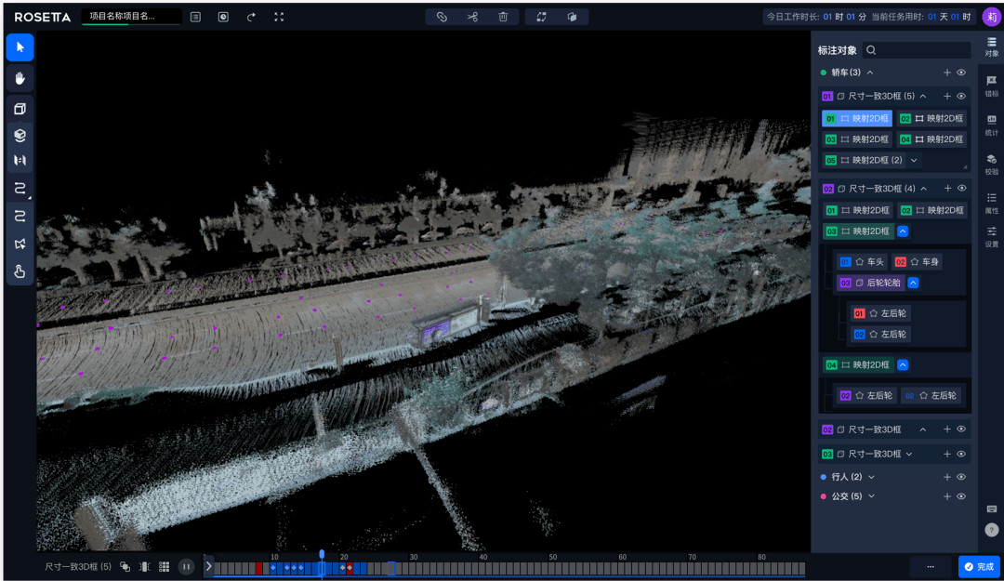Select the touch gesture tool
Viewport: 1004px width, 581px height.
20,271
